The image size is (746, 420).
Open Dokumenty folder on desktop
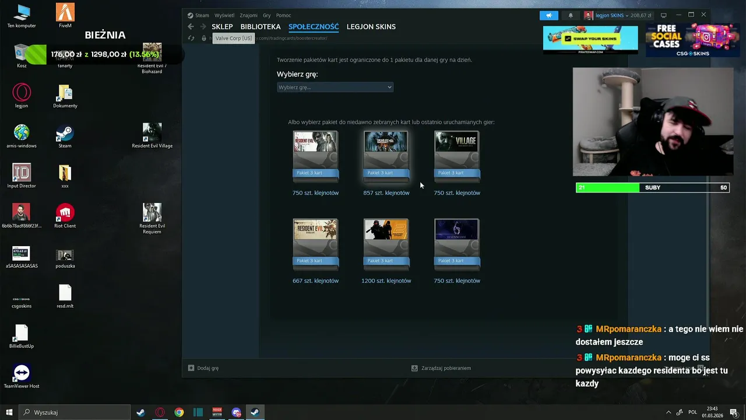pos(65,96)
